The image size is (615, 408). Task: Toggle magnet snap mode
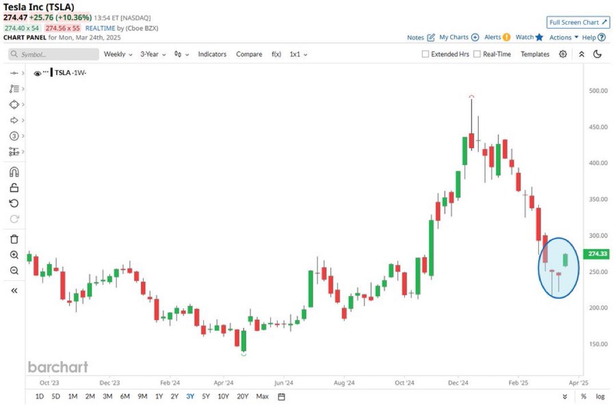click(14, 172)
